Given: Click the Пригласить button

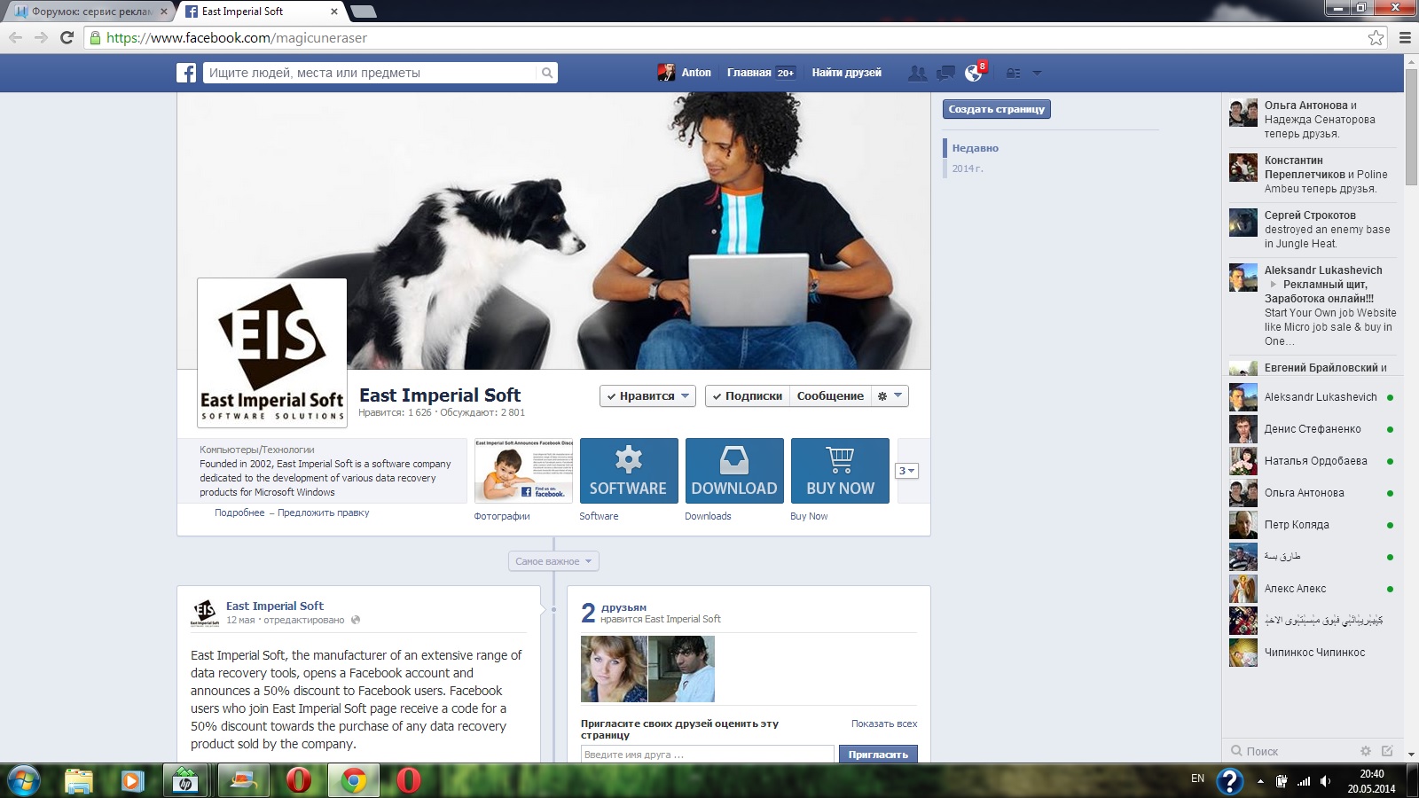Looking at the screenshot, I should pyautogui.click(x=878, y=755).
